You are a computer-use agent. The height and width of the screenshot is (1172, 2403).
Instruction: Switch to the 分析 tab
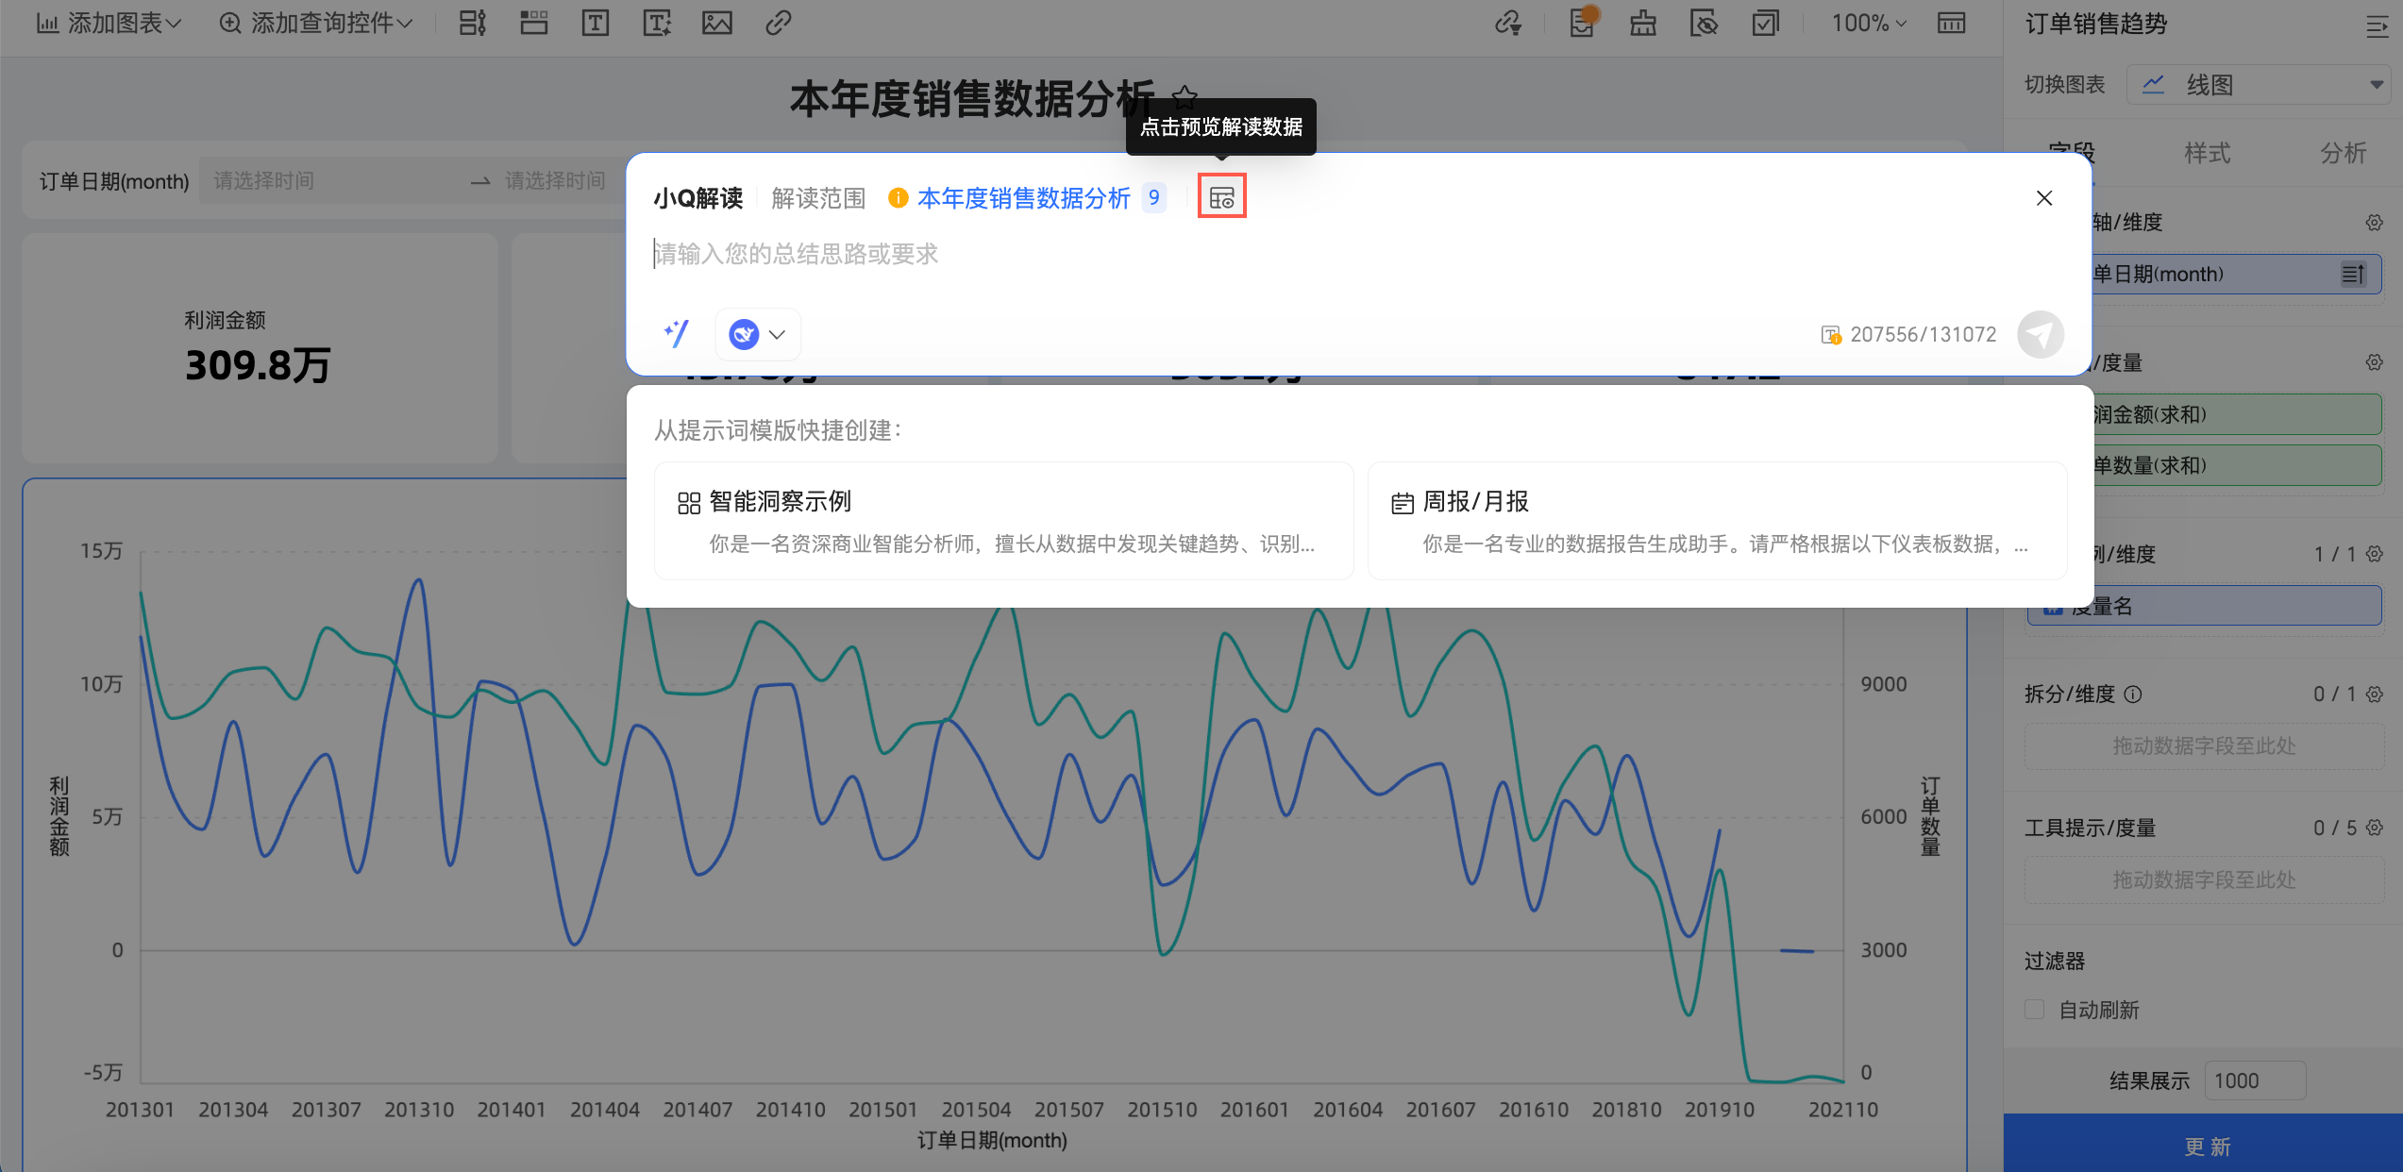2343,153
